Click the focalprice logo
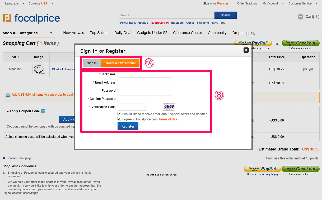The height and width of the screenshot is (200, 322). pos(31,18)
